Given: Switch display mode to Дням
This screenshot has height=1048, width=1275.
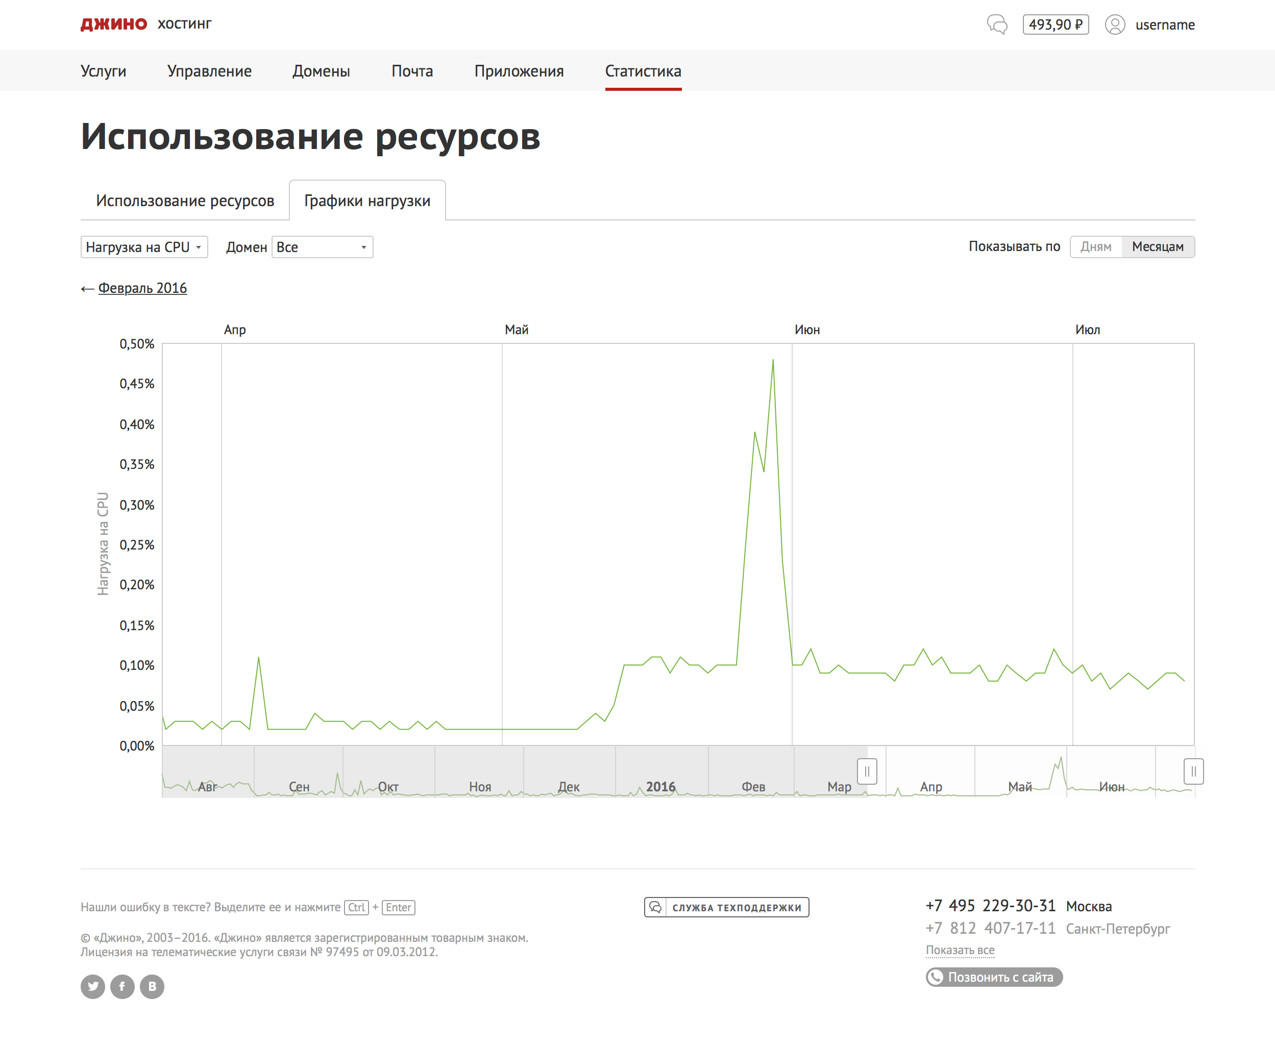Looking at the screenshot, I should (1096, 246).
